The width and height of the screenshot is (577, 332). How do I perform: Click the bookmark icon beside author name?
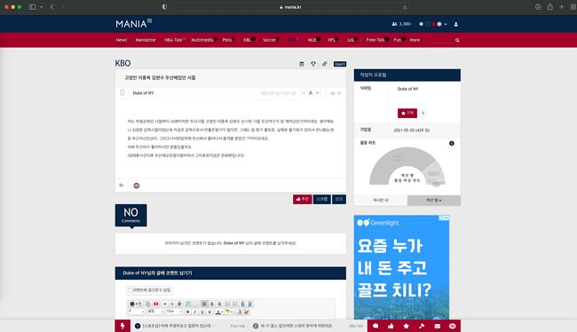point(123,92)
